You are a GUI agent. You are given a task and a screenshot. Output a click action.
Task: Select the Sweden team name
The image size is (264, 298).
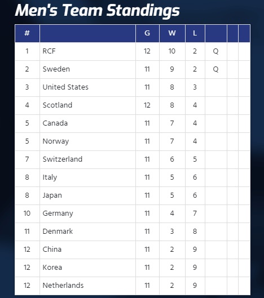click(56, 69)
